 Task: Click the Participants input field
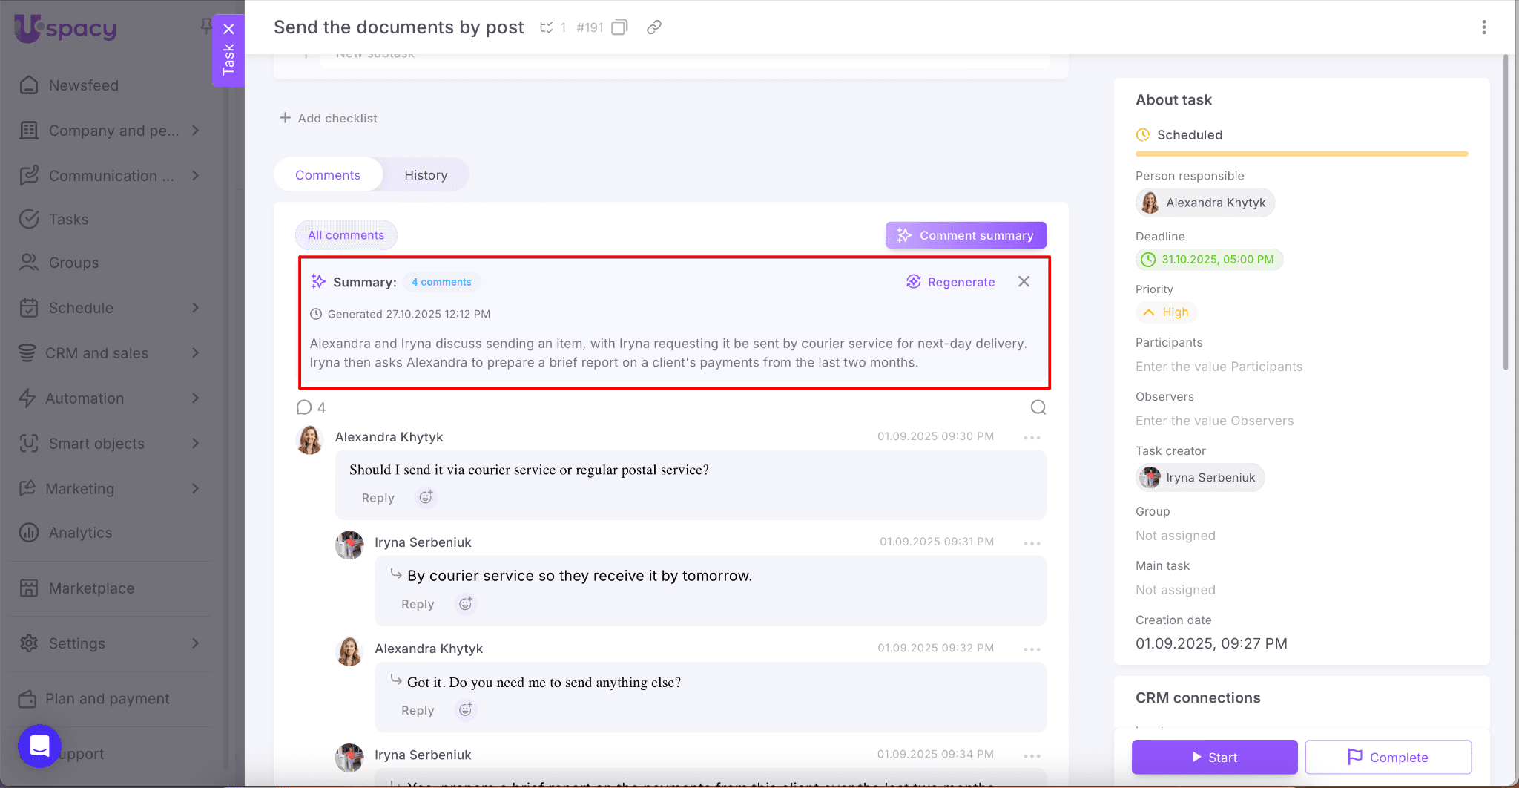coord(1219,367)
